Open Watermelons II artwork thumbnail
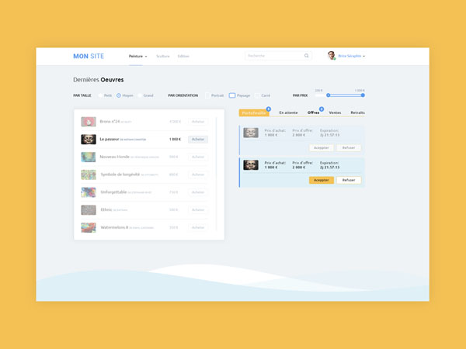The image size is (466, 349). 89,227
